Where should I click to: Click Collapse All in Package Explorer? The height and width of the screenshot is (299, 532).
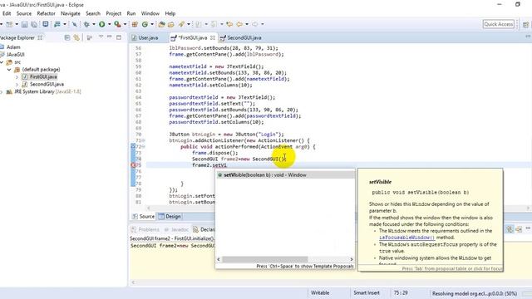pyautogui.click(x=67, y=37)
